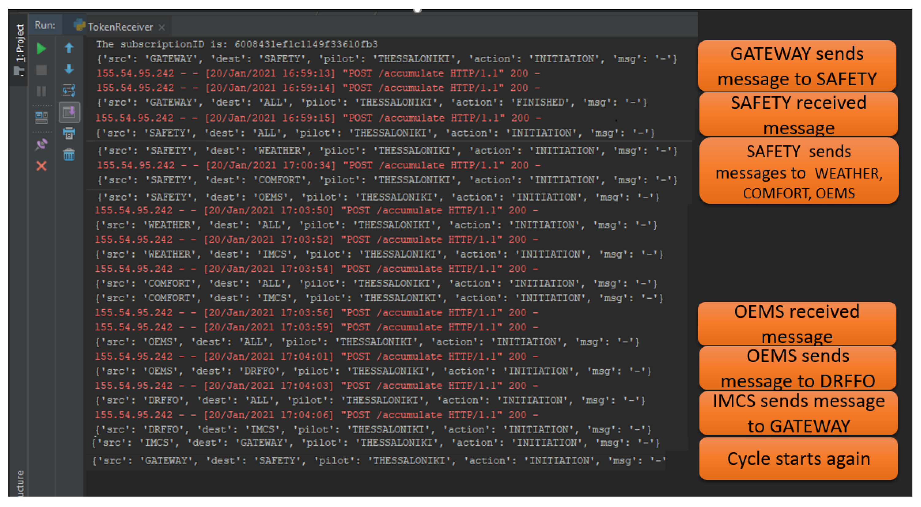Click the Run: panel label
Viewport: 921px width, 507px height.
(x=45, y=26)
